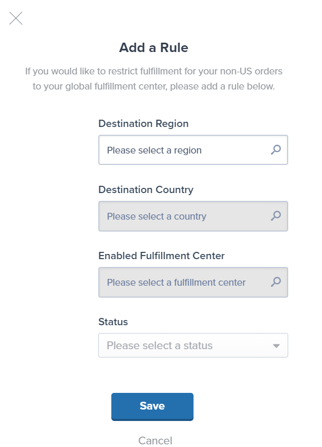Save the new rule

pyautogui.click(x=152, y=406)
